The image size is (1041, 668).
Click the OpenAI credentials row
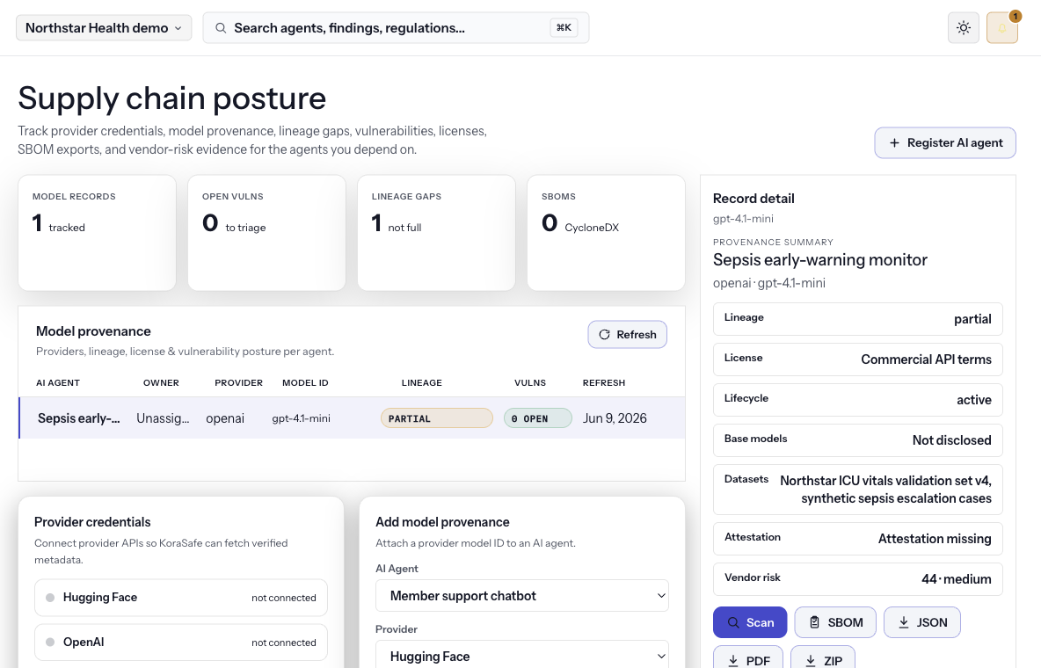coord(180,643)
